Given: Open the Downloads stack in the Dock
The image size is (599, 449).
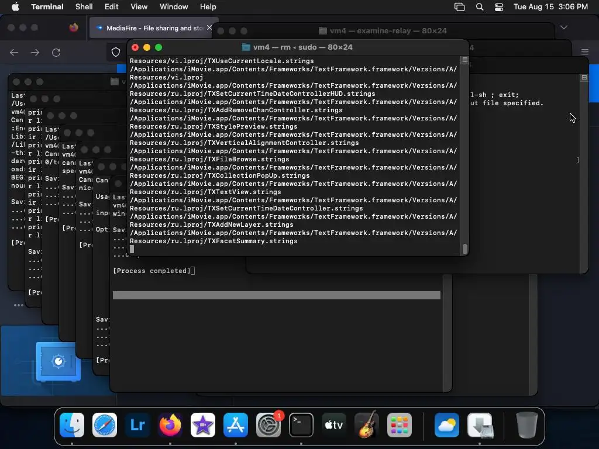Looking at the screenshot, I should [480, 425].
